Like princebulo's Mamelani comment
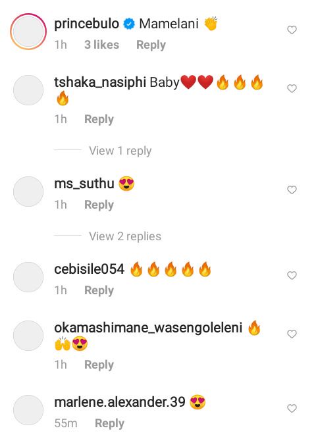This screenshot has width=316, height=443. point(292,30)
